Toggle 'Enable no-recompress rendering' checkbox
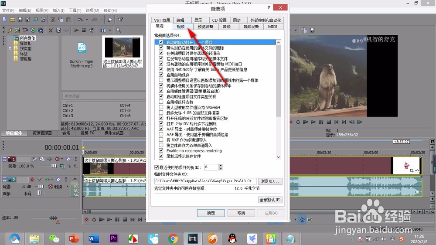436x245 pixels. pyautogui.click(x=161, y=150)
